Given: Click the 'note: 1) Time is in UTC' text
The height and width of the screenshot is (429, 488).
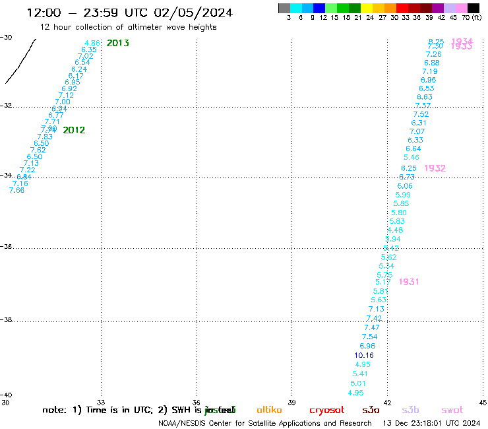Looking at the screenshot, I should [x=98, y=410].
